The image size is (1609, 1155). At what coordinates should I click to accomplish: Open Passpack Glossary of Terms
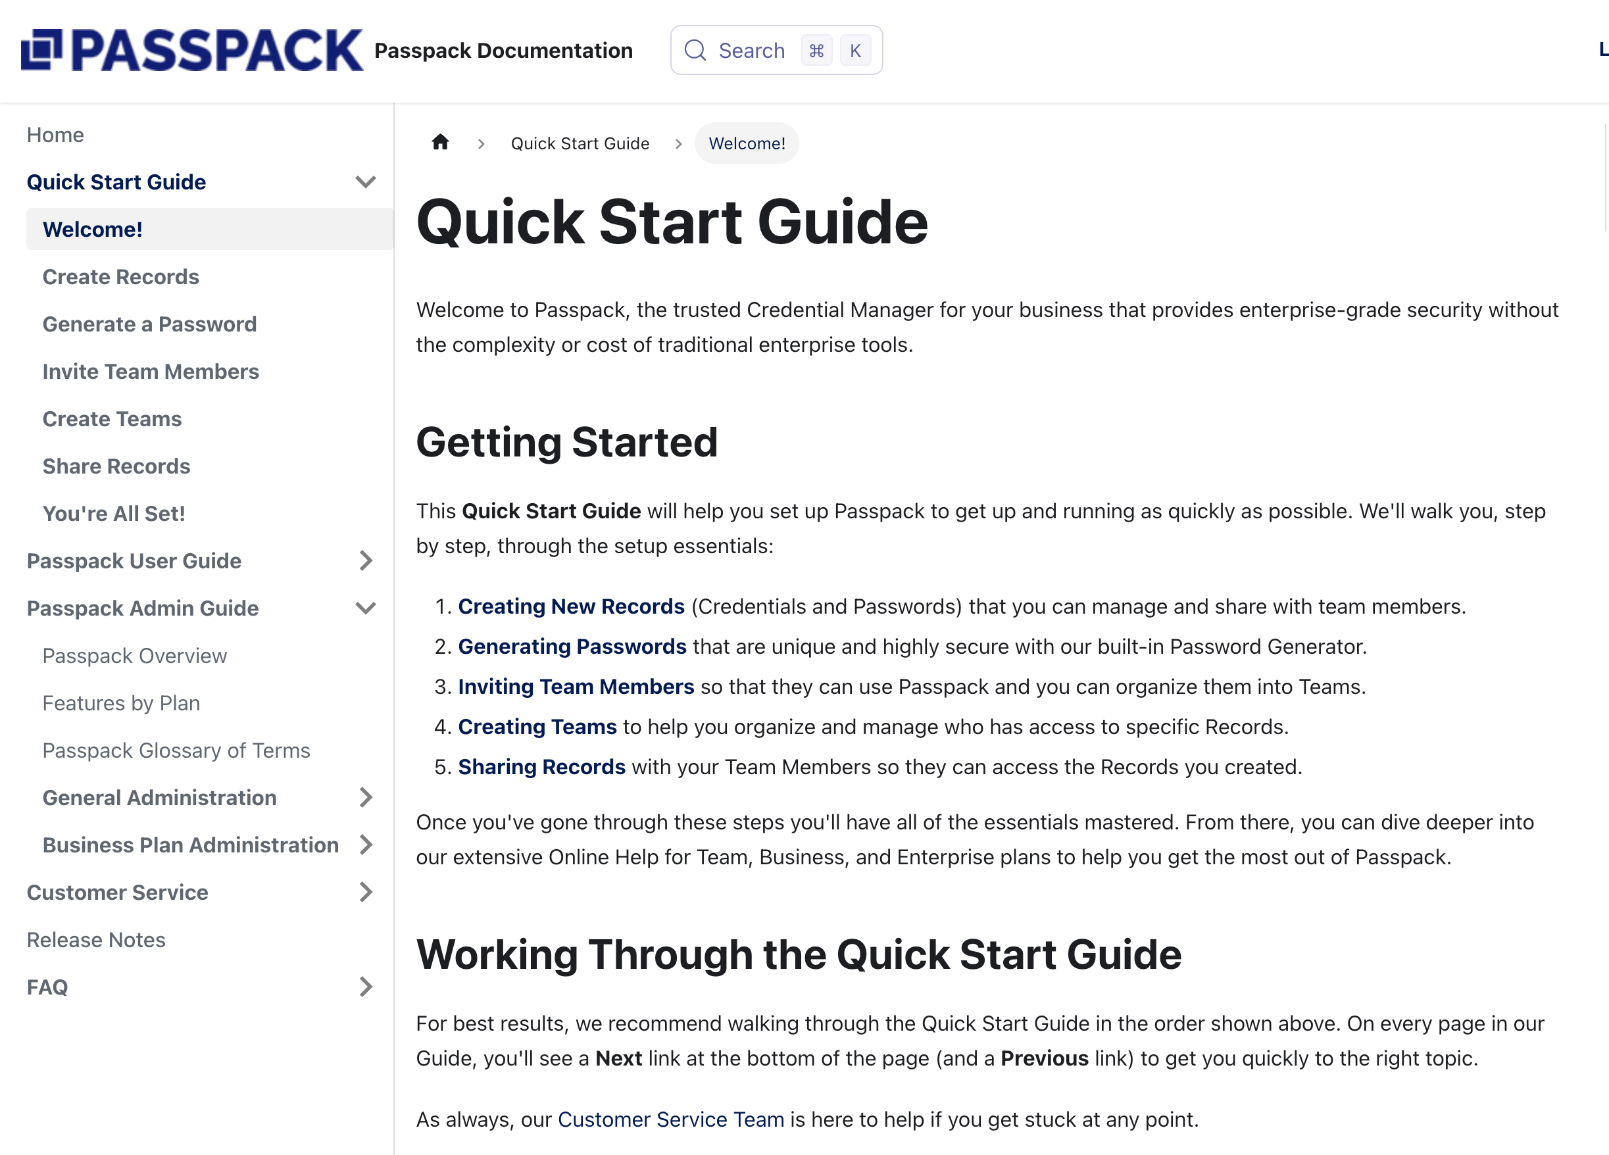click(x=176, y=750)
